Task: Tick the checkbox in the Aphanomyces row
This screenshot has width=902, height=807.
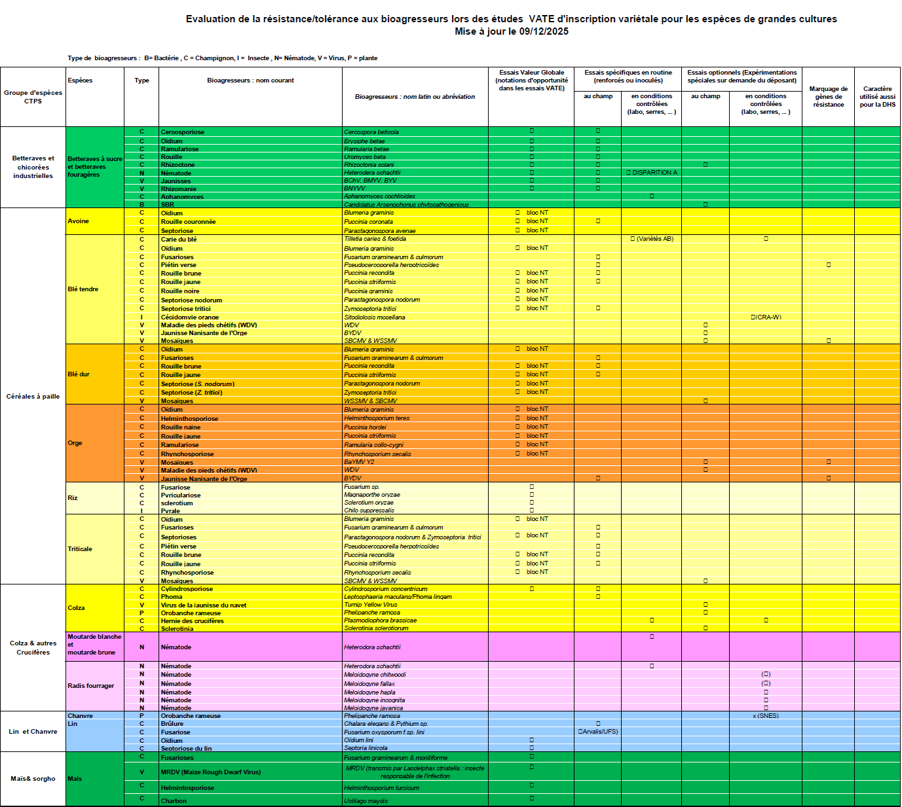Action: pos(652,196)
